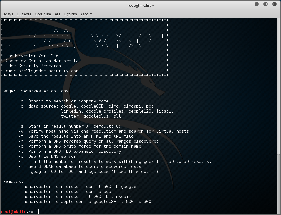The image size is (281, 215).
Task: Open the Ara menu
Action: pyautogui.click(x=57, y=14)
